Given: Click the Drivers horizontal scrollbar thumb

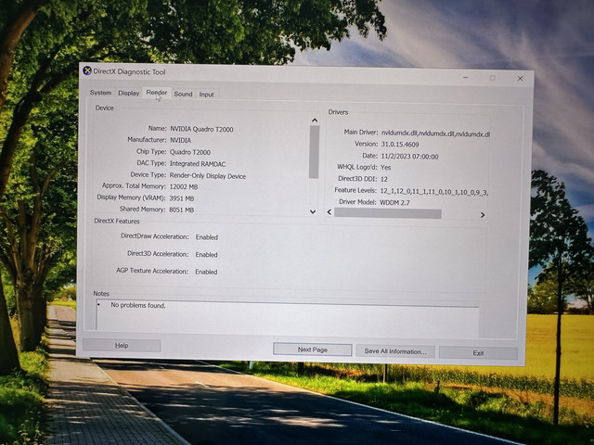Looking at the screenshot, I should [388, 214].
